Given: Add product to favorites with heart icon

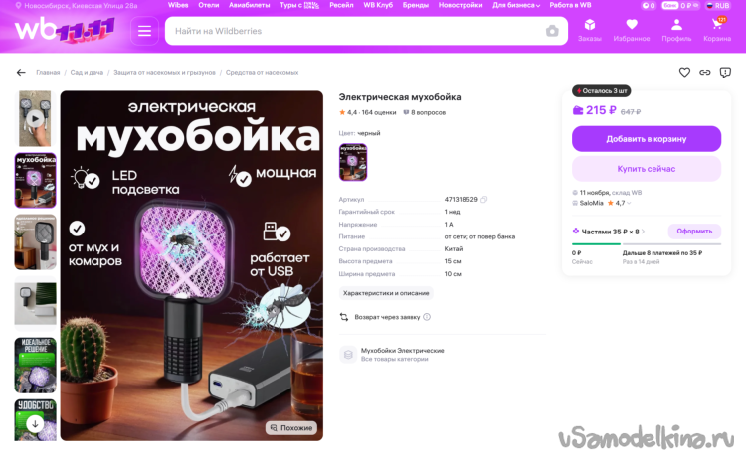Looking at the screenshot, I should coord(684,72).
